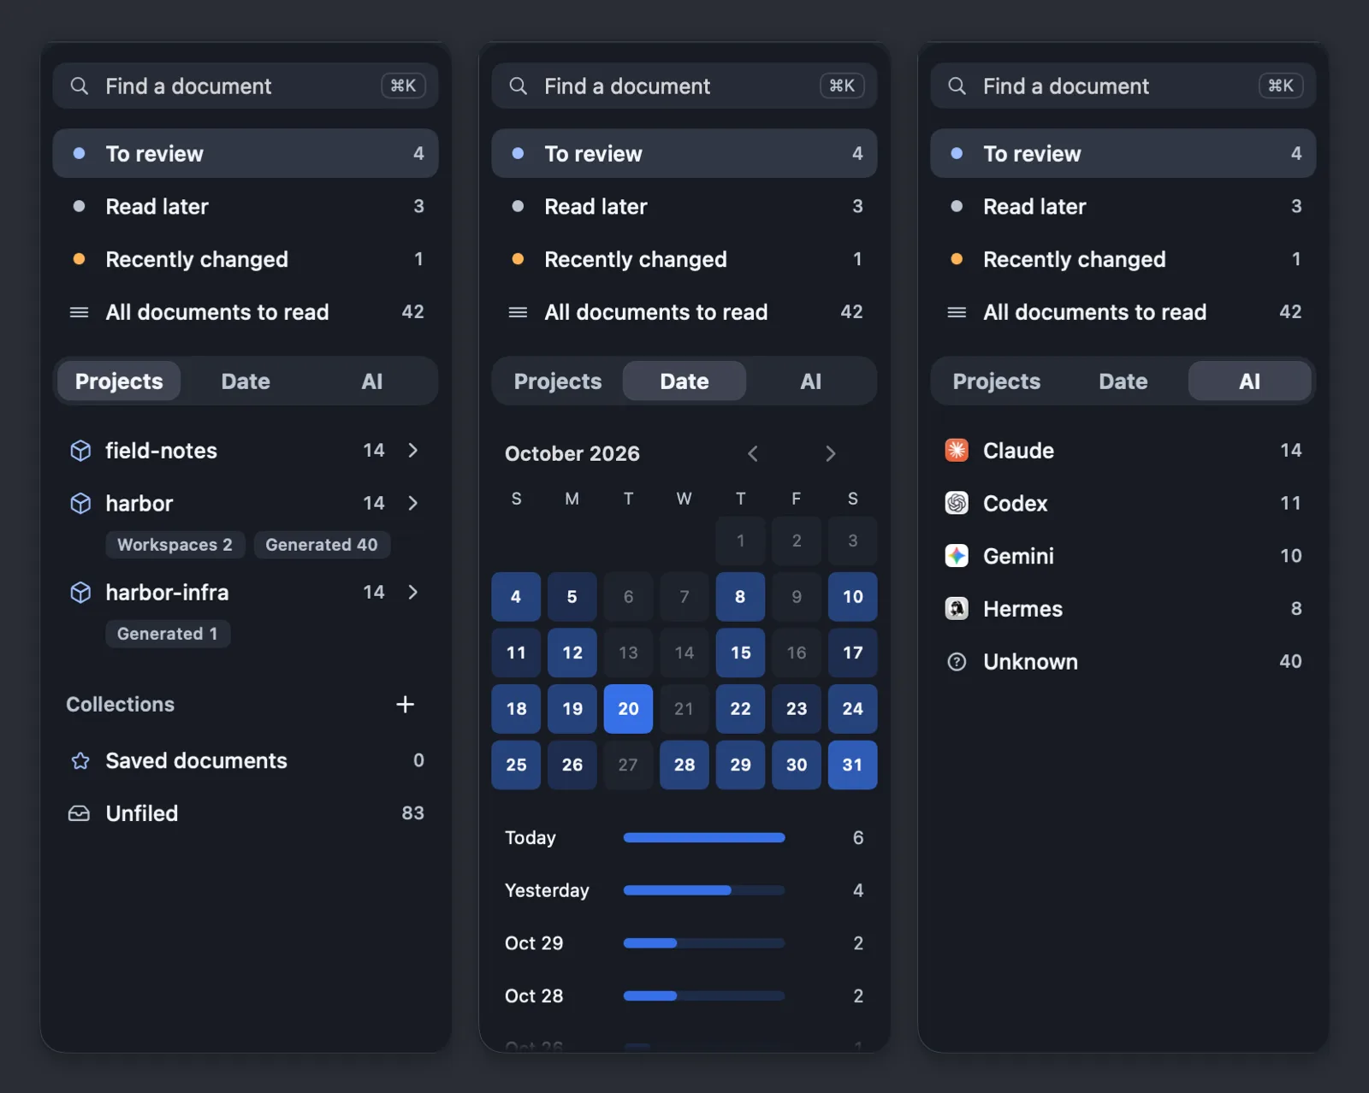
Task: Open Read later list in middle panel
Action: click(684, 206)
